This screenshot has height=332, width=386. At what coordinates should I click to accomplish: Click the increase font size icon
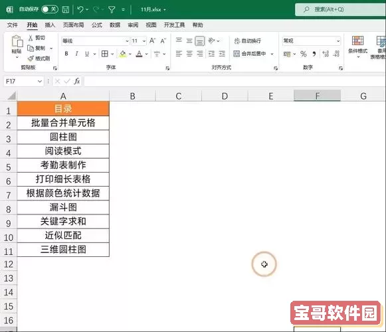(x=153, y=41)
